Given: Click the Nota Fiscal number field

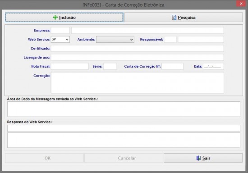Looking at the screenshot, I should [x=70, y=66].
